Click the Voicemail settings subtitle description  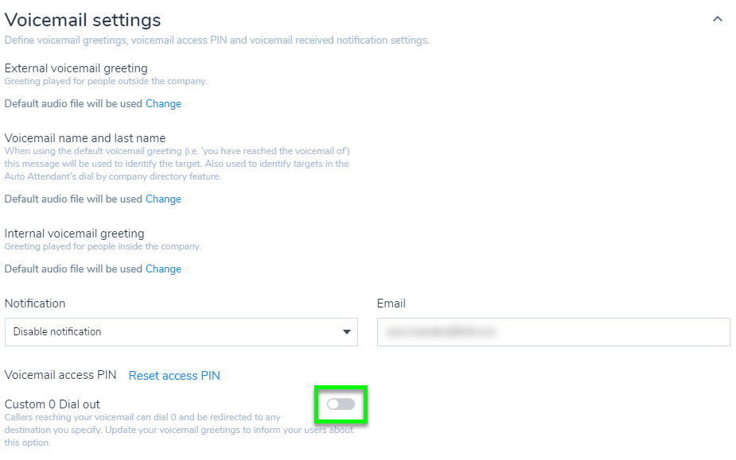(216, 41)
